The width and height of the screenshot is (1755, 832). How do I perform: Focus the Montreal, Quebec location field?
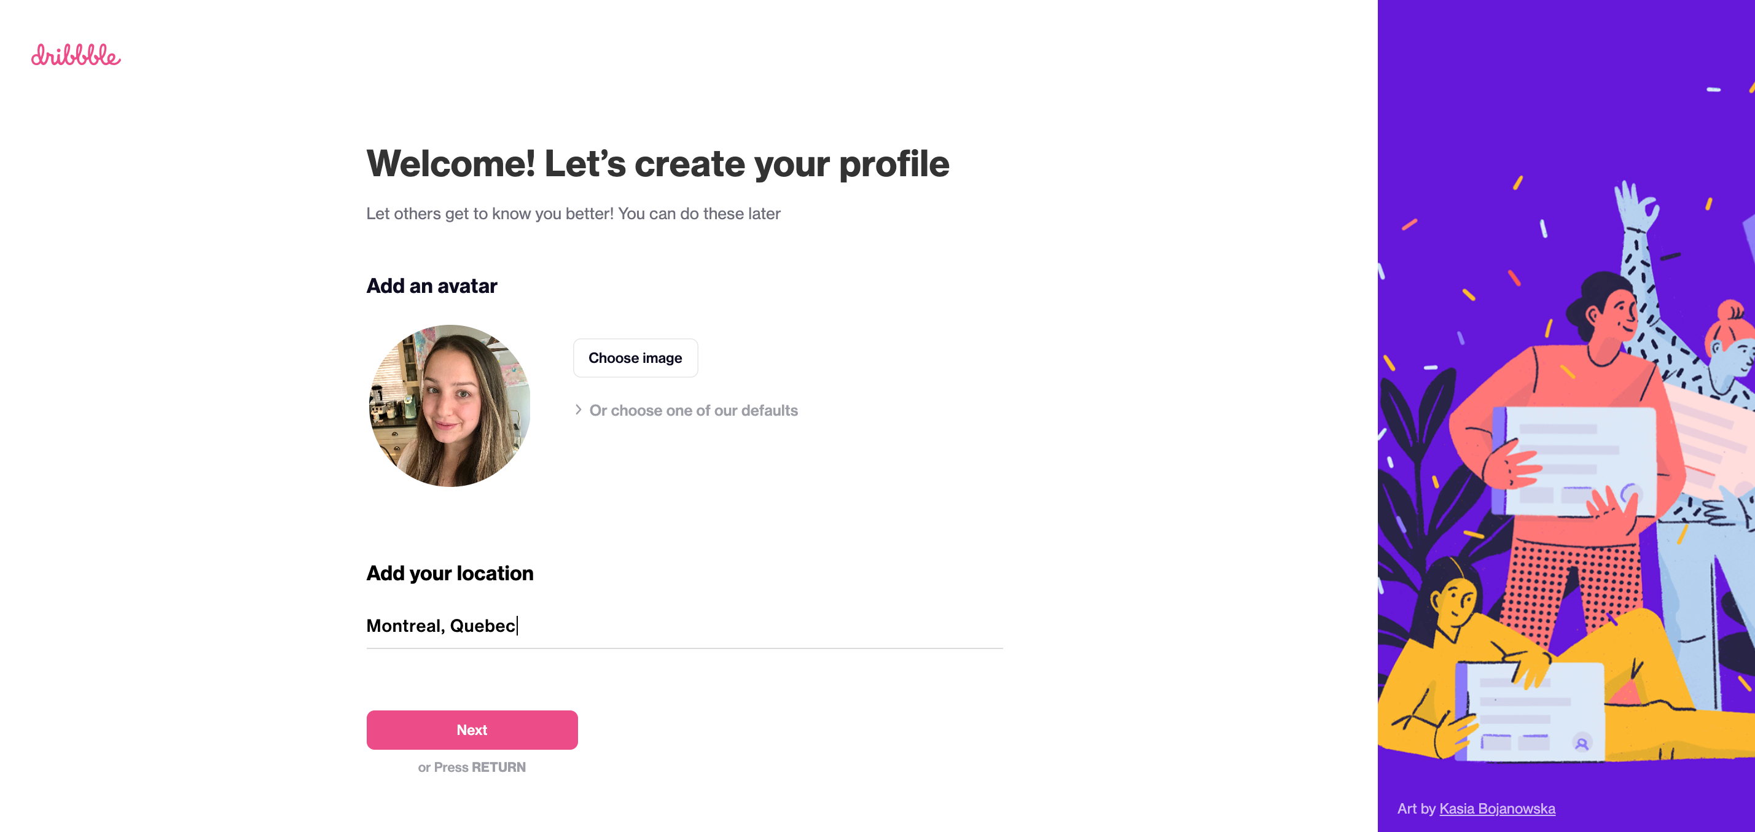tap(684, 626)
